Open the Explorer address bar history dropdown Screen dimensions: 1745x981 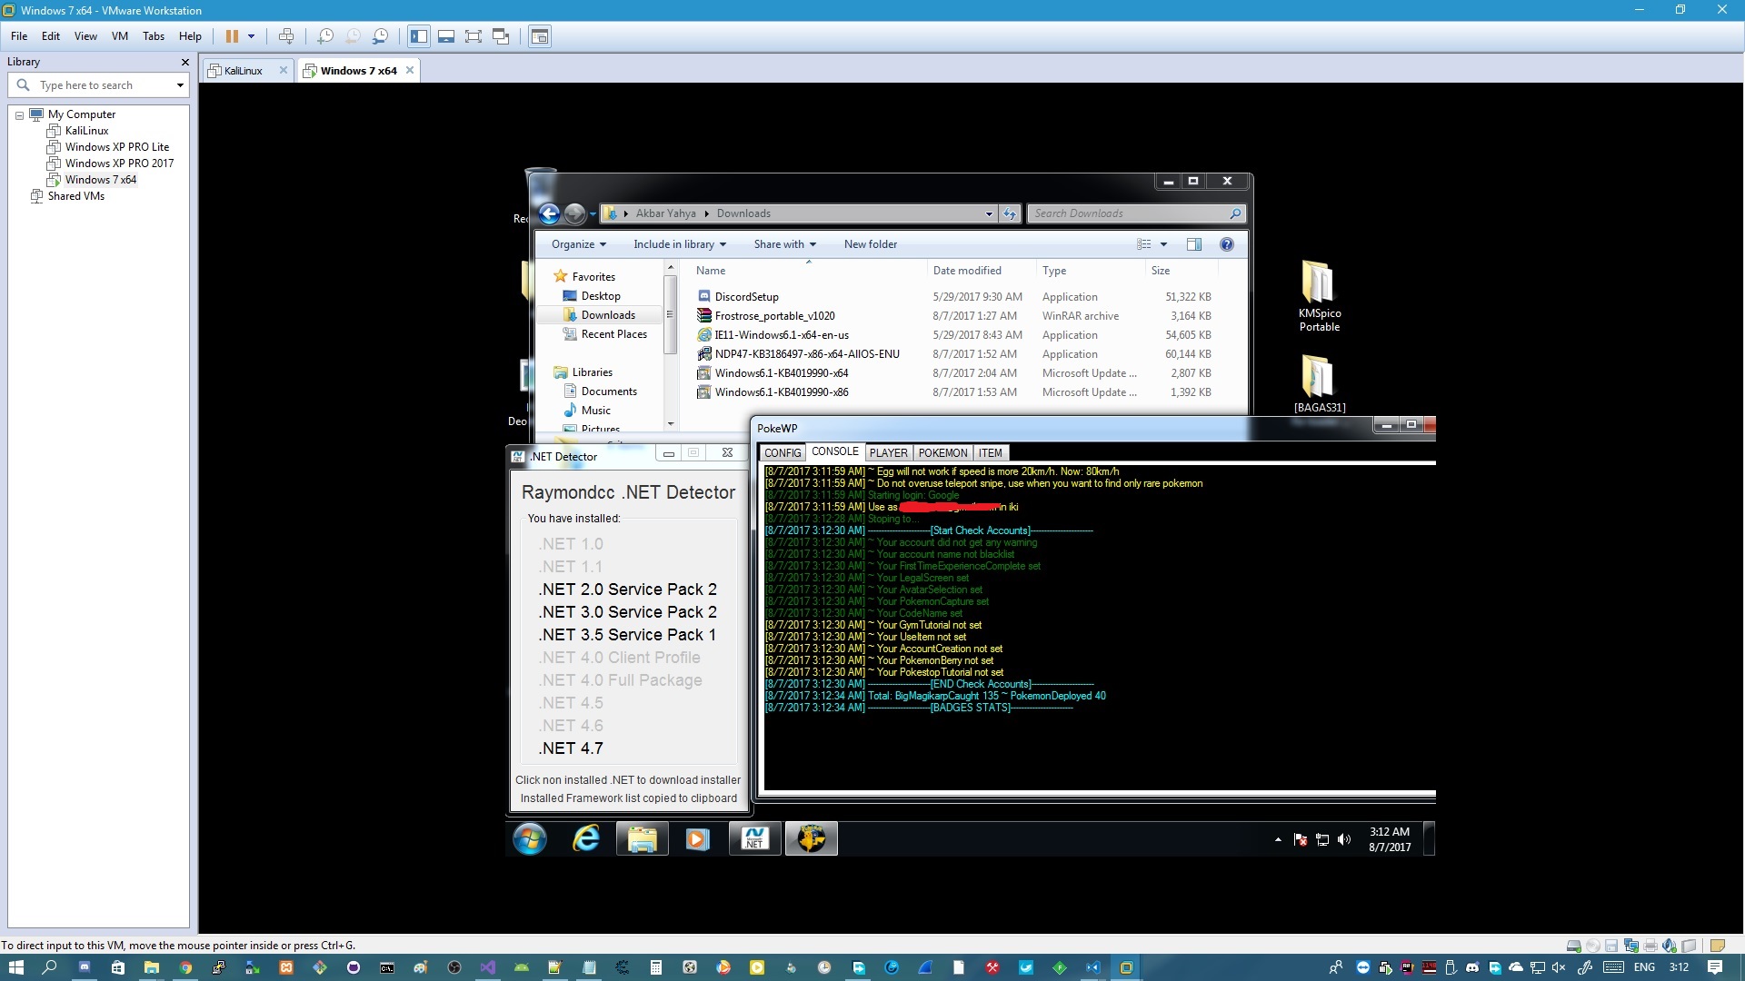click(x=989, y=213)
